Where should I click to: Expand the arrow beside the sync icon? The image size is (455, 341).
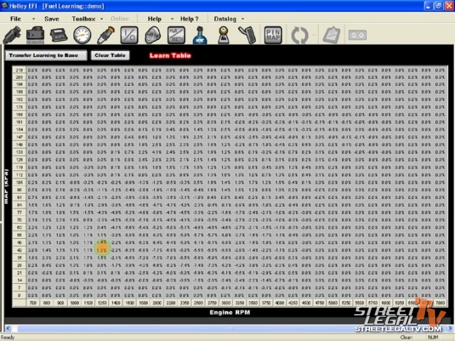(x=314, y=35)
